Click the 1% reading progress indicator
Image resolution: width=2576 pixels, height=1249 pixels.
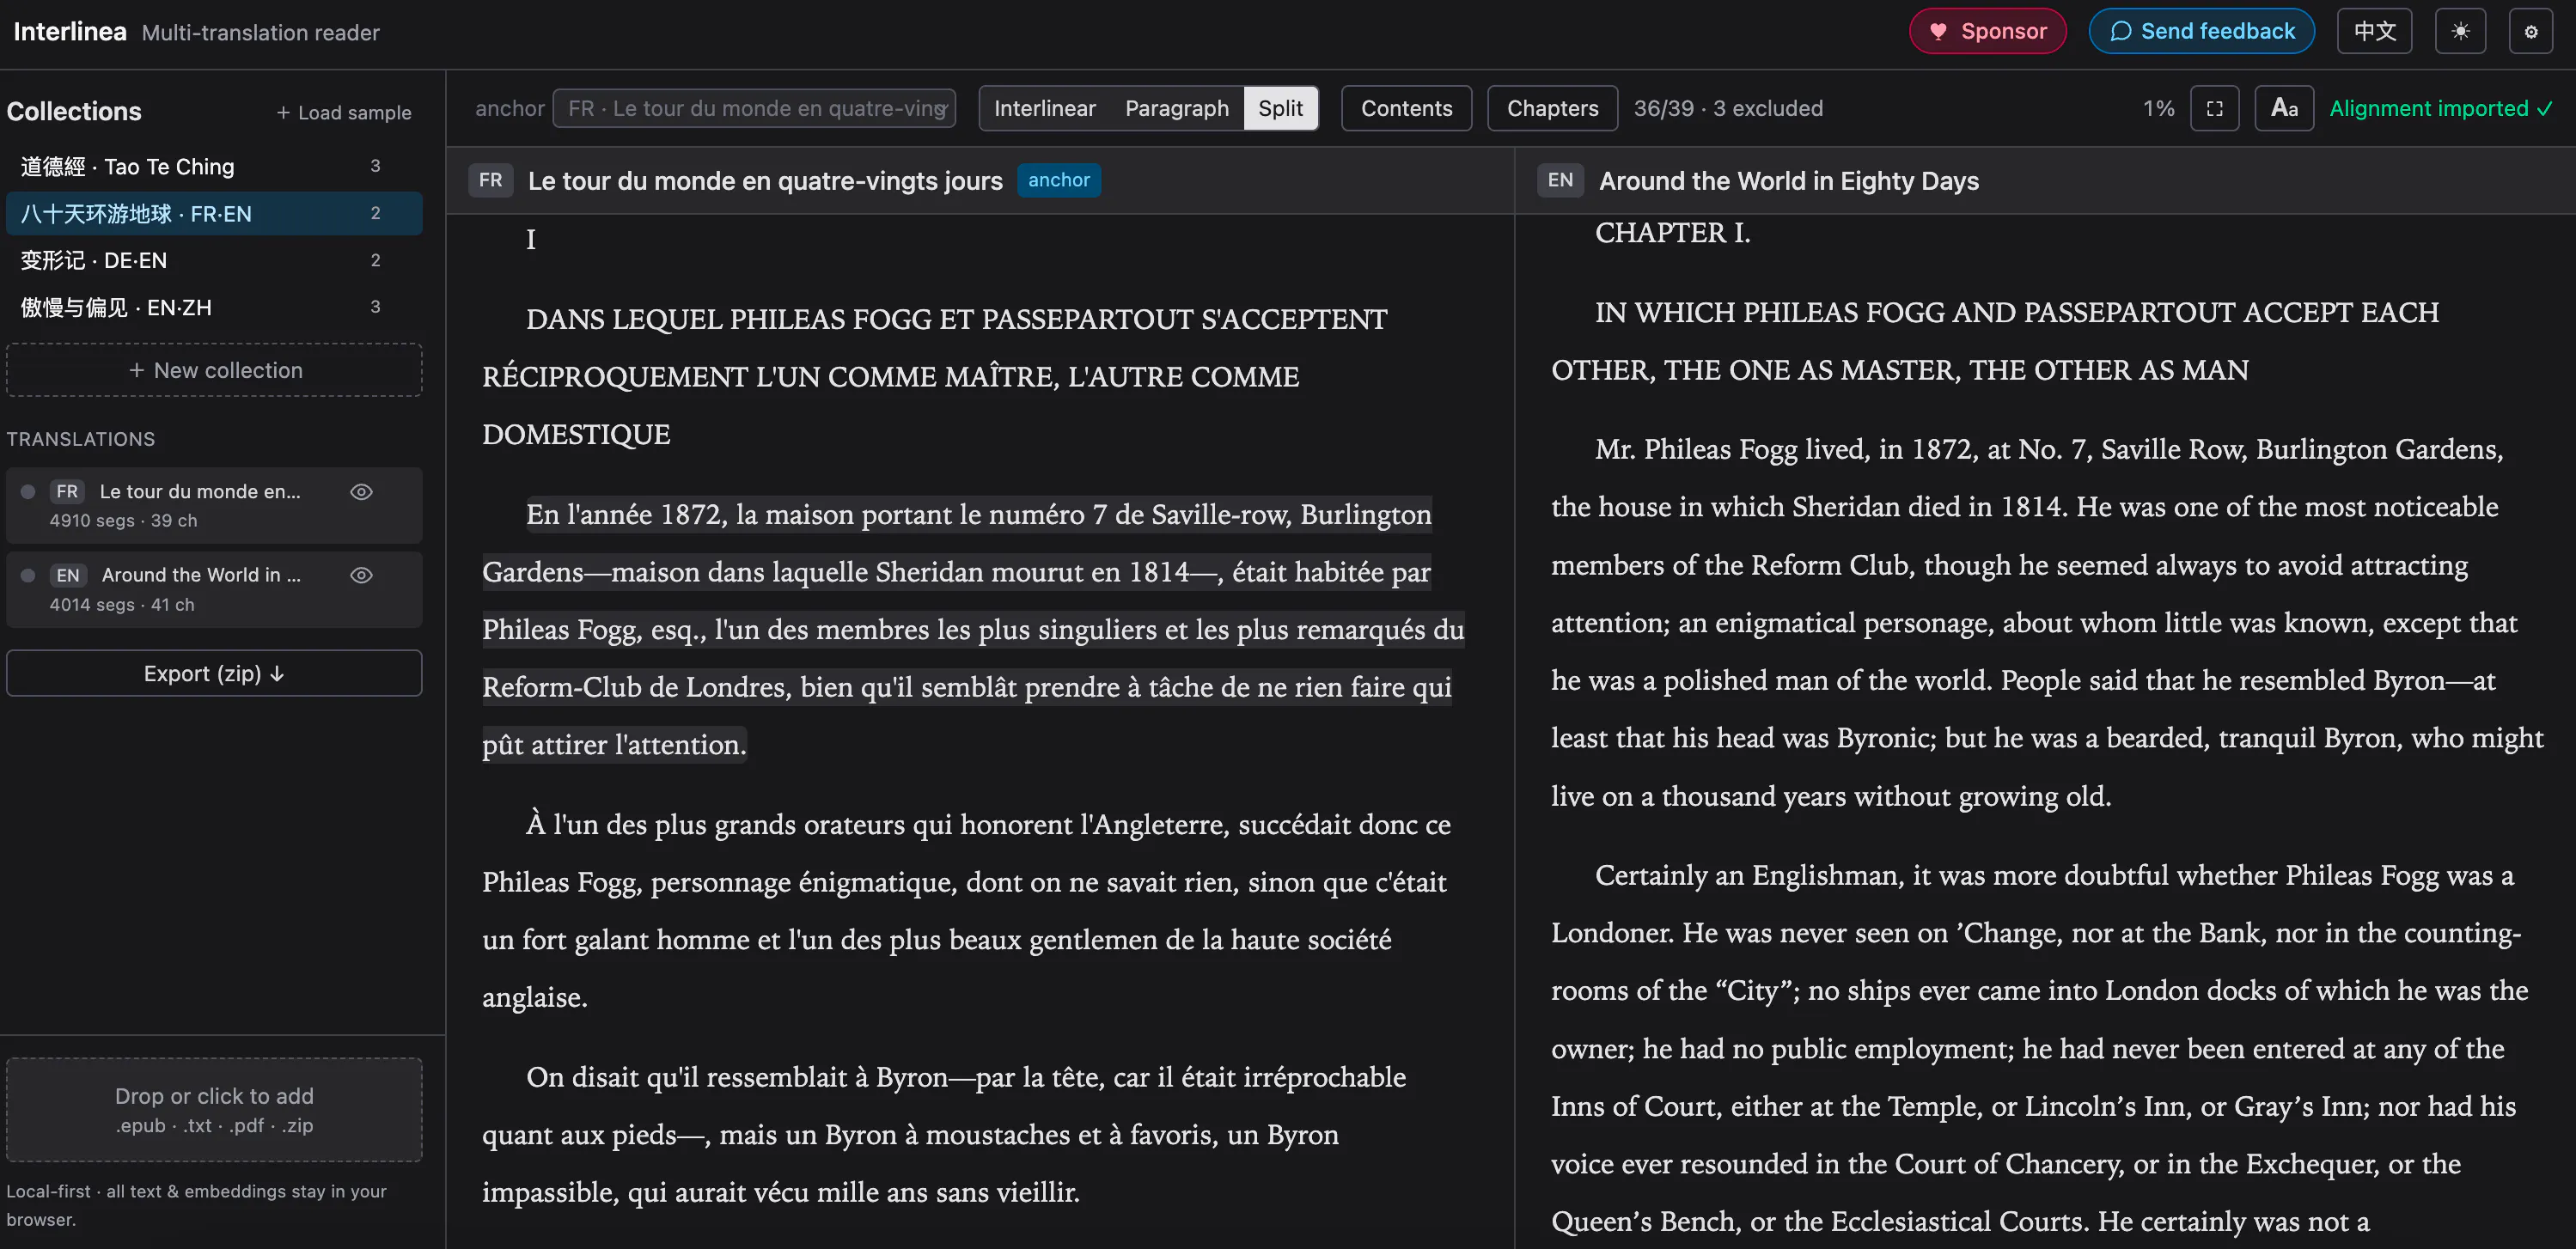pos(2158,108)
